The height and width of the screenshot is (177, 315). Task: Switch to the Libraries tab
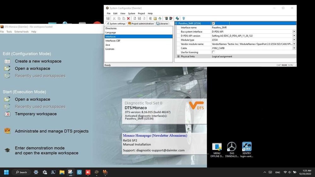coord(162,24)
